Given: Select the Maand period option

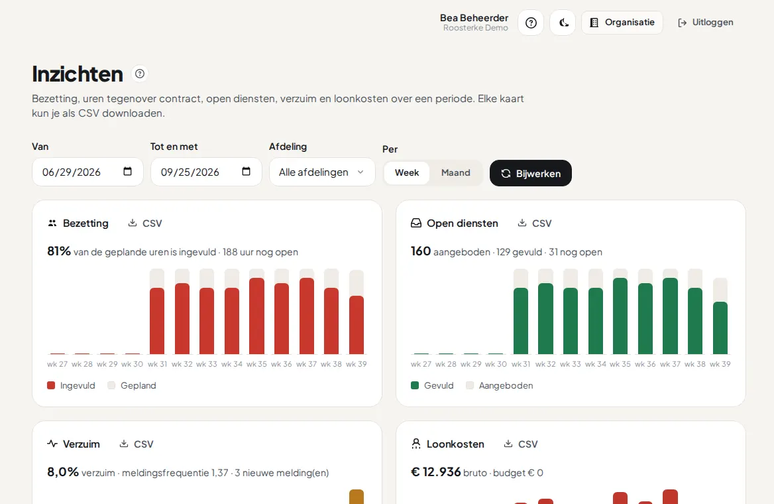Looking at the screenshot, I should tap(456, 173).
